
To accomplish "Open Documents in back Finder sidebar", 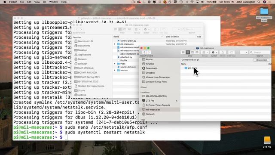I will click(x=84, y=46).
